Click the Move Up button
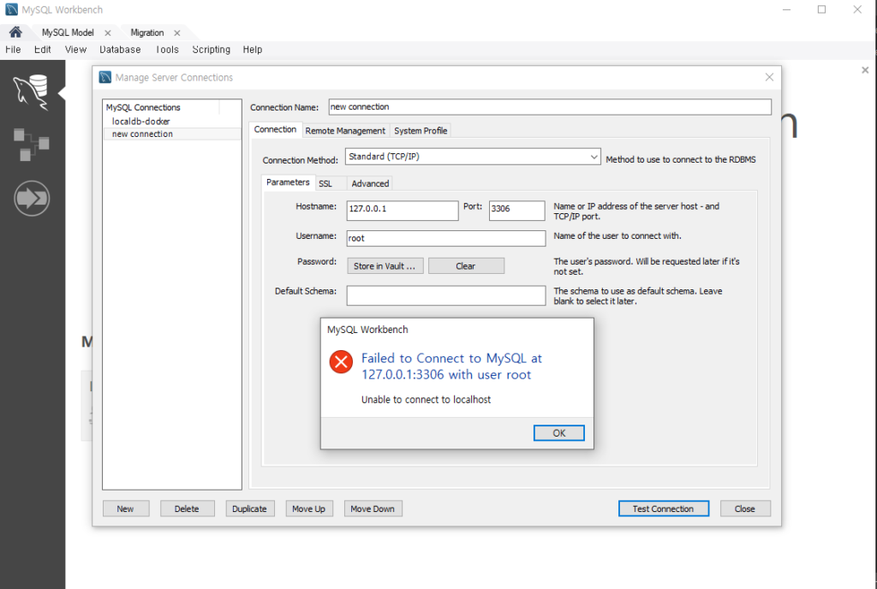877x589 pixels. pyautogui.click(x=308, y=509)
